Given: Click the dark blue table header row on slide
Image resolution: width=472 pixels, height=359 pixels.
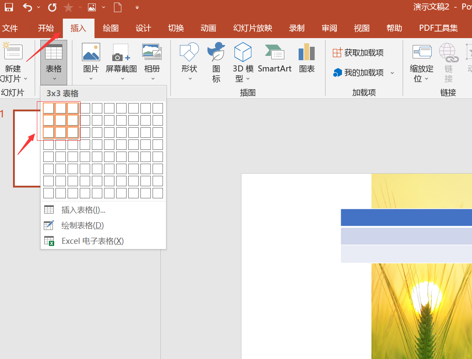Looking at the screenshot, I should 407,217.
